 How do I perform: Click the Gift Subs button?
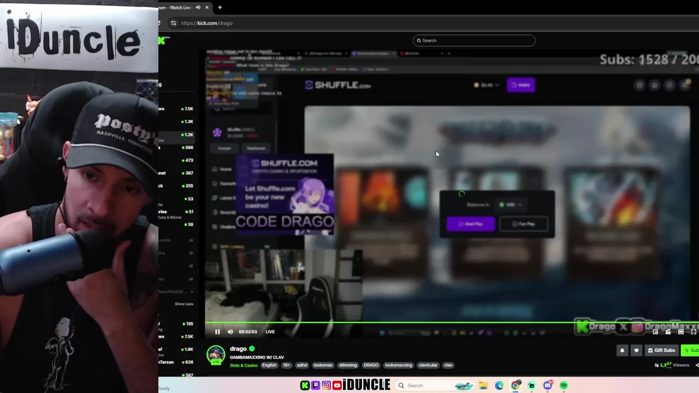click(661, 350)
